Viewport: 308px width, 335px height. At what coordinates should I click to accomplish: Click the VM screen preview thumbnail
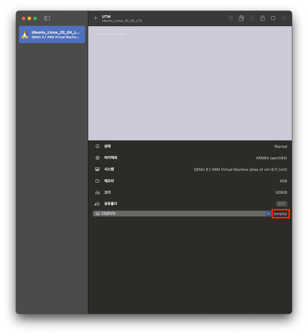(190, 83)
